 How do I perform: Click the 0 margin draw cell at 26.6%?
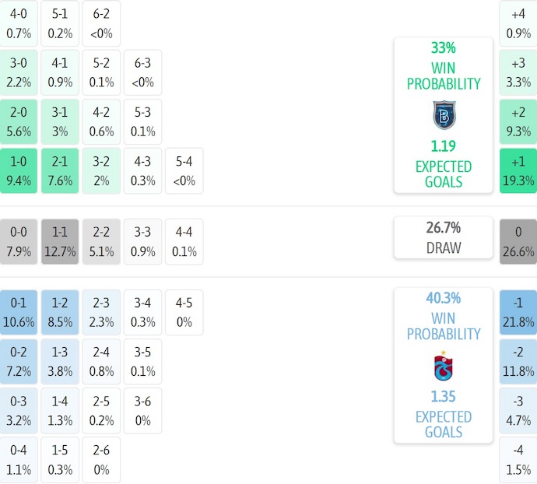coord(518,242)
